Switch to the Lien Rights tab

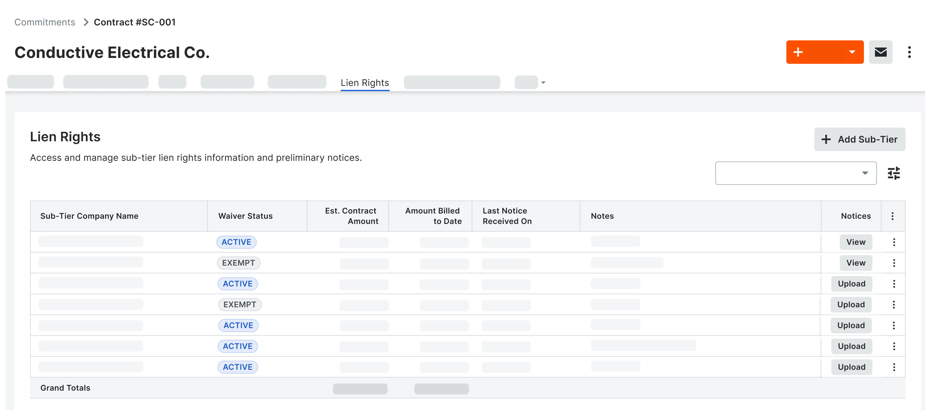tap(365, 82)
